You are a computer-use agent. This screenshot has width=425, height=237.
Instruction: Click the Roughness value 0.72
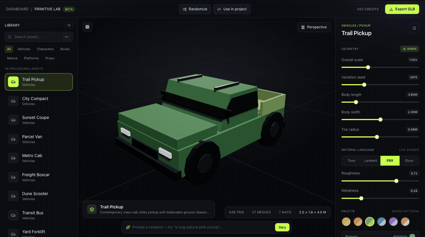click(414, 173)
